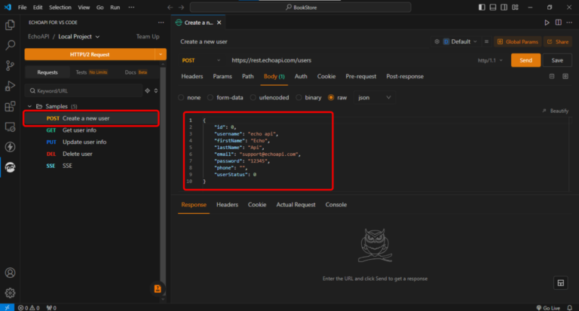Click the Run and Debug icon

coord(11,86)
